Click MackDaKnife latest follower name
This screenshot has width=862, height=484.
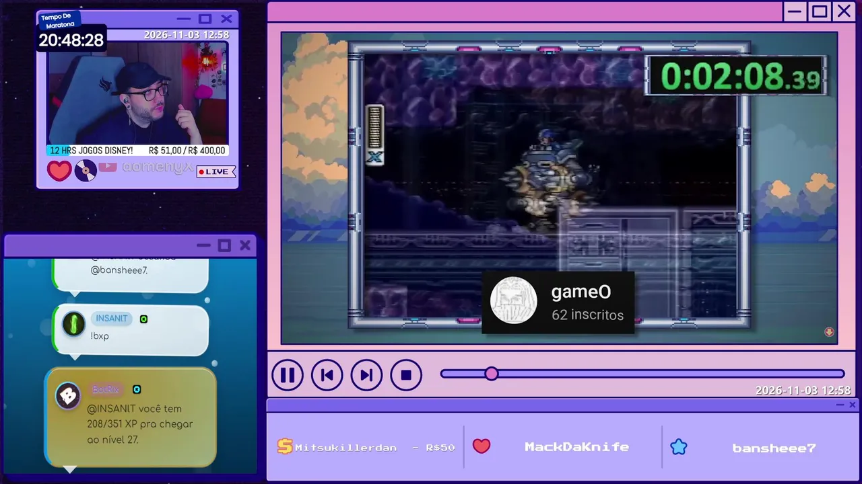[x=576, y=447]
